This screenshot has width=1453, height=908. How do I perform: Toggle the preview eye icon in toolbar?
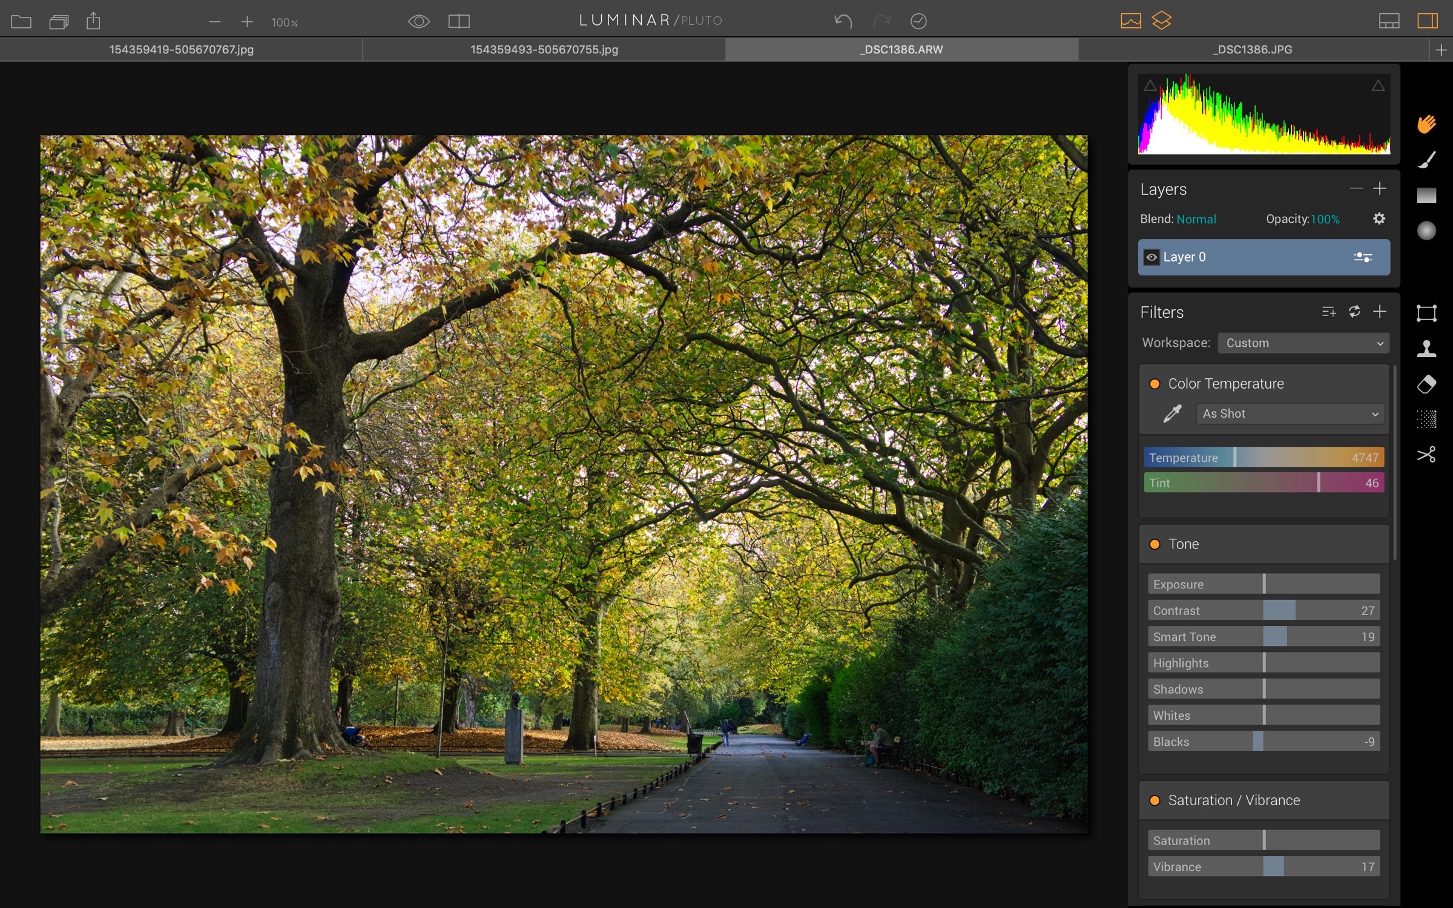[x=419, y=22]
